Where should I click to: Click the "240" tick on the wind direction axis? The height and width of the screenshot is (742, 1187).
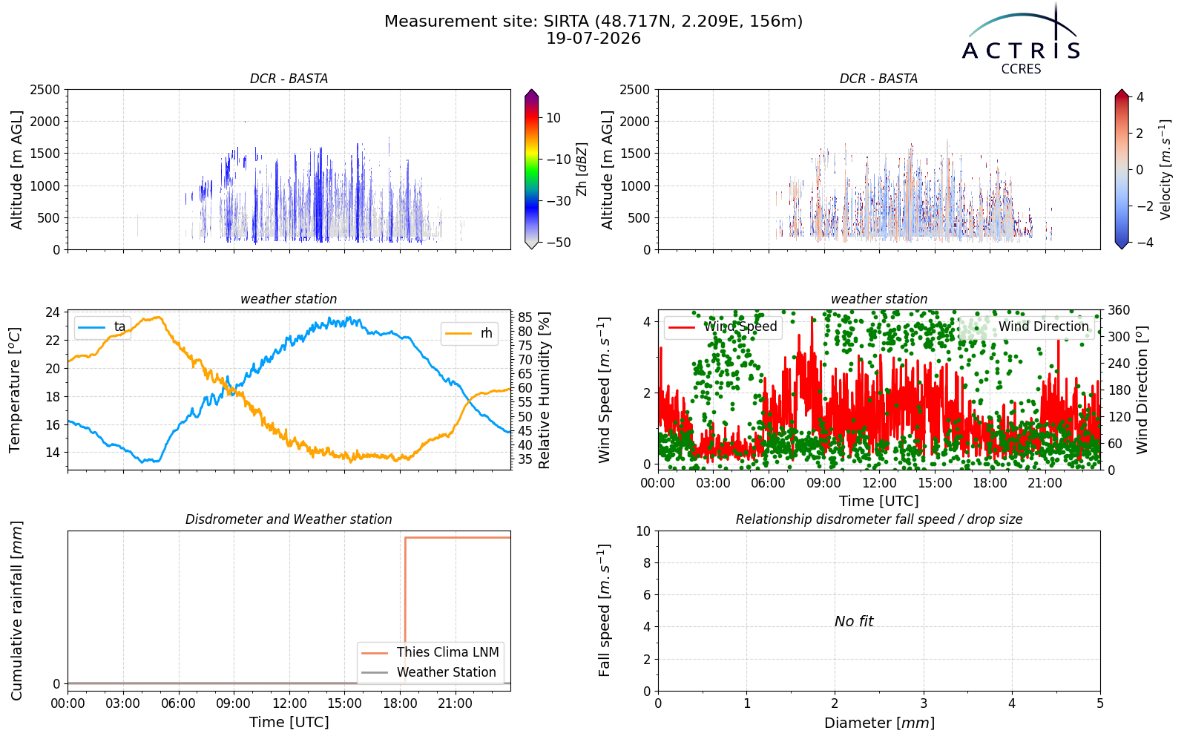(1119, 364)
